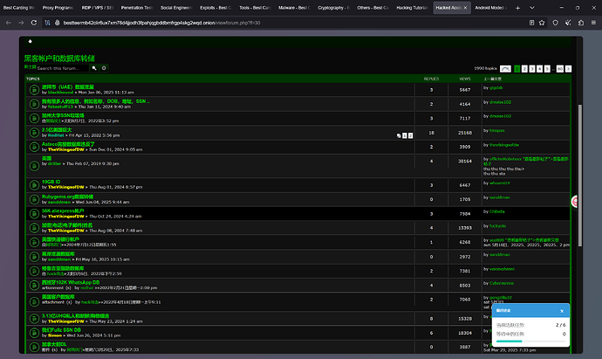The width and height of the screenshot is (602, 359).
Task: Switch to the Hacking Tutorials tab
Action: point(412,8)
